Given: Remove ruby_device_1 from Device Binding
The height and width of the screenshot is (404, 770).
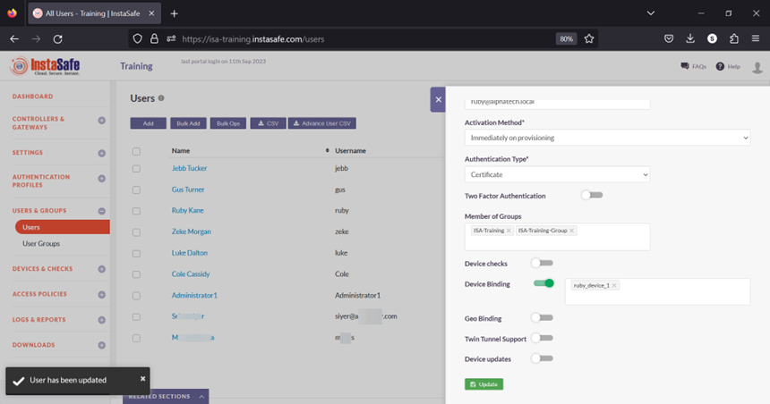Looking at the screenshot, I should point(615,285).
